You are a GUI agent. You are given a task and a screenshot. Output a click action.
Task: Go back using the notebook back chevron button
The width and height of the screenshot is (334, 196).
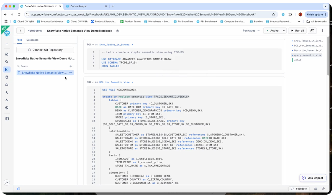[20, 31]
